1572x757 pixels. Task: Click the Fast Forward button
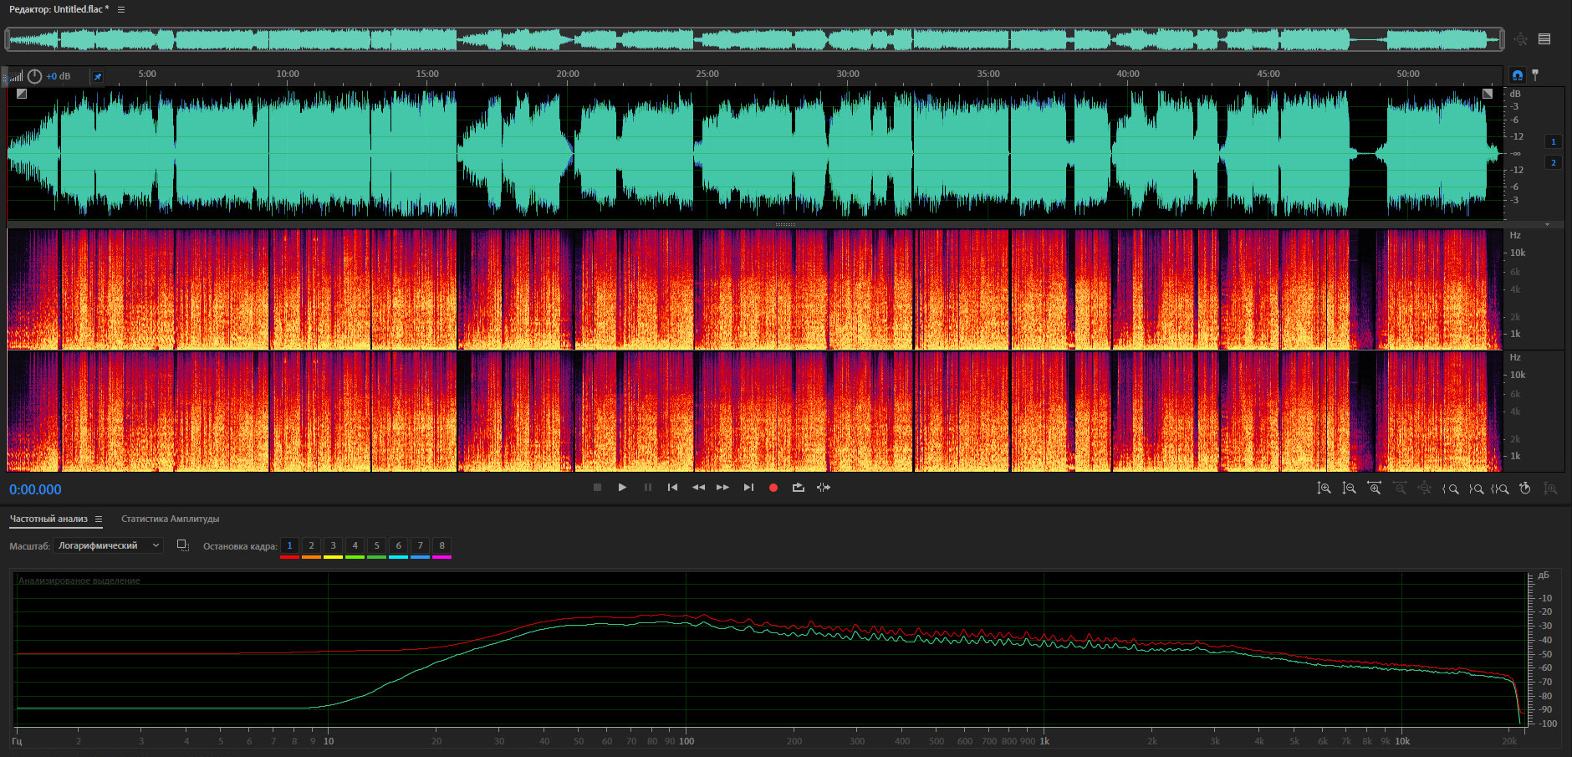pos(722,488)
